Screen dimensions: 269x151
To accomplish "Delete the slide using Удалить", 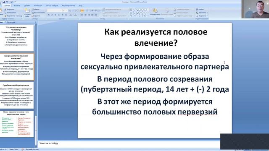I will pyautogui.click(x=36, y=16).
